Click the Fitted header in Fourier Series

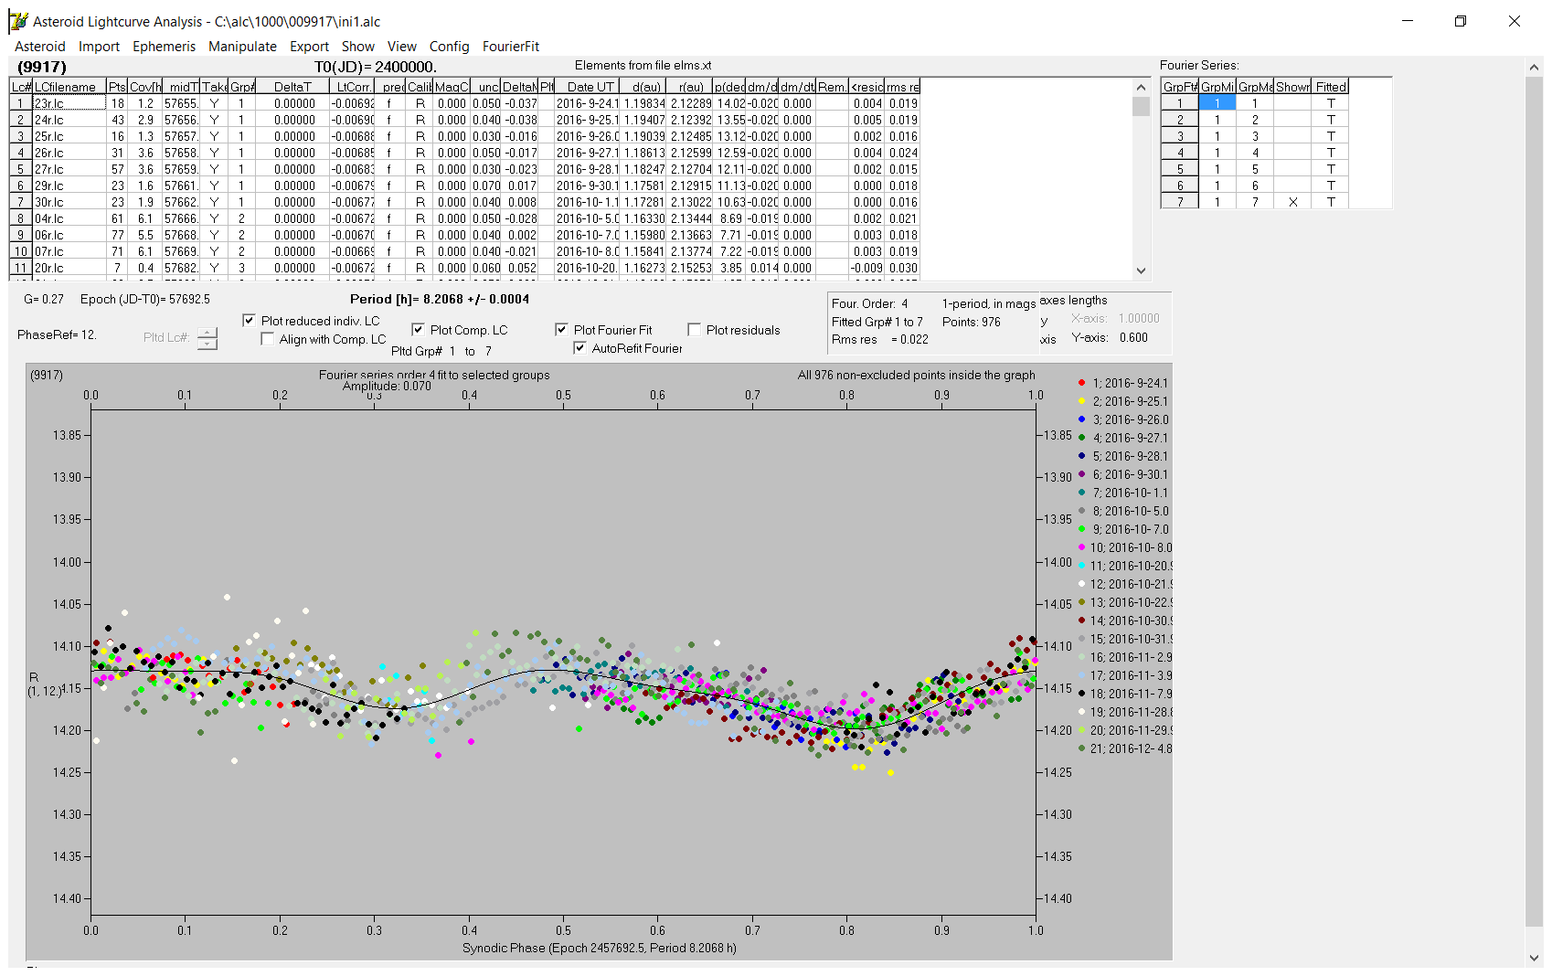click(1331, 87)
